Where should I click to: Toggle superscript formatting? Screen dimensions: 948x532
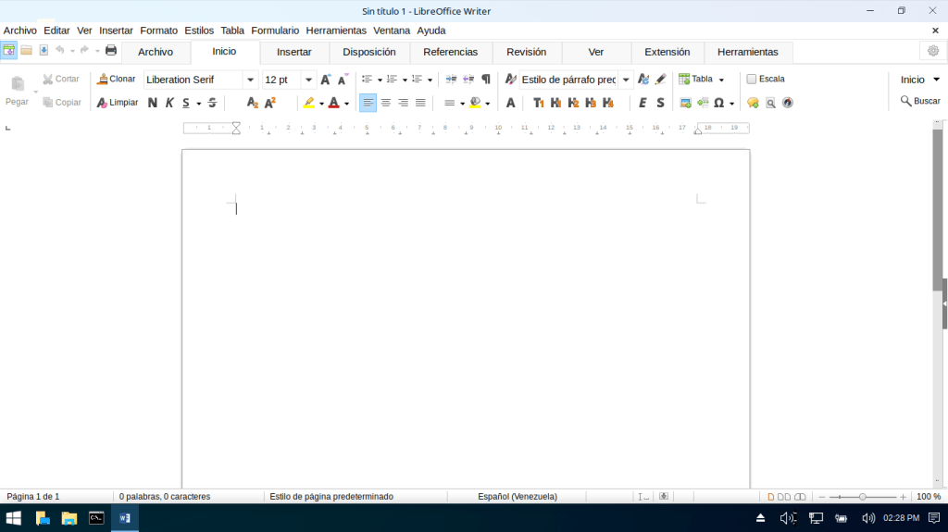click(x=270, y=103)
